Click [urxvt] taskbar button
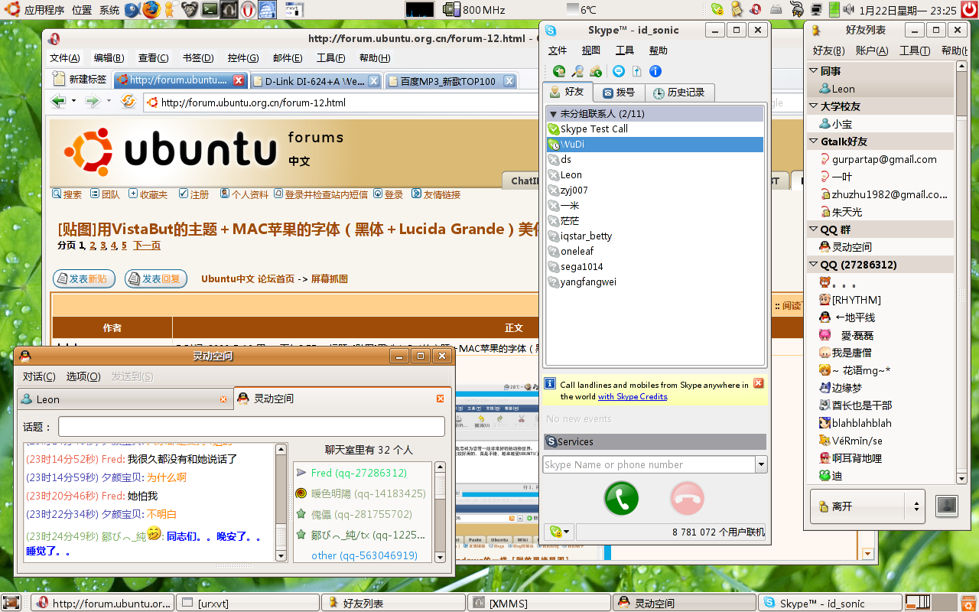Image resolution: width=979 pixels, height=612 pixels. point(247,603)
